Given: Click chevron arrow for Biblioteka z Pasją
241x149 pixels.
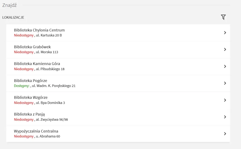Looking at the screenshot, I should (x=225, y=117).
